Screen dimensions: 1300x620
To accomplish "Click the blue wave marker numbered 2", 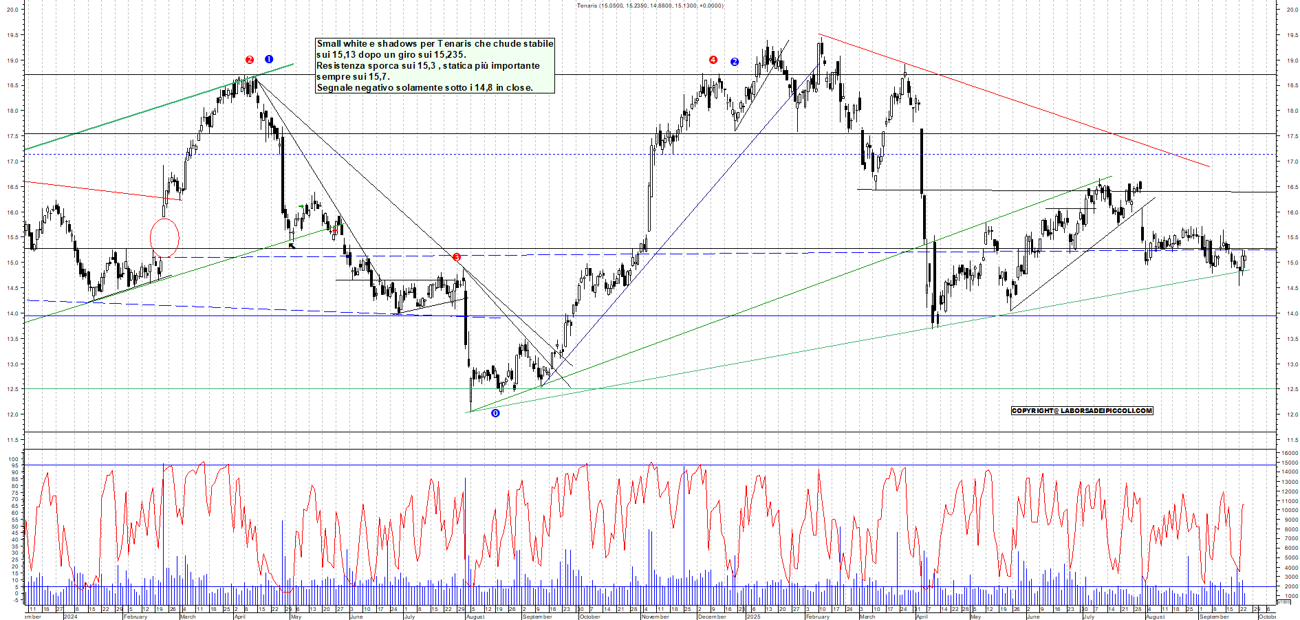I will click(x=735, y=62).
